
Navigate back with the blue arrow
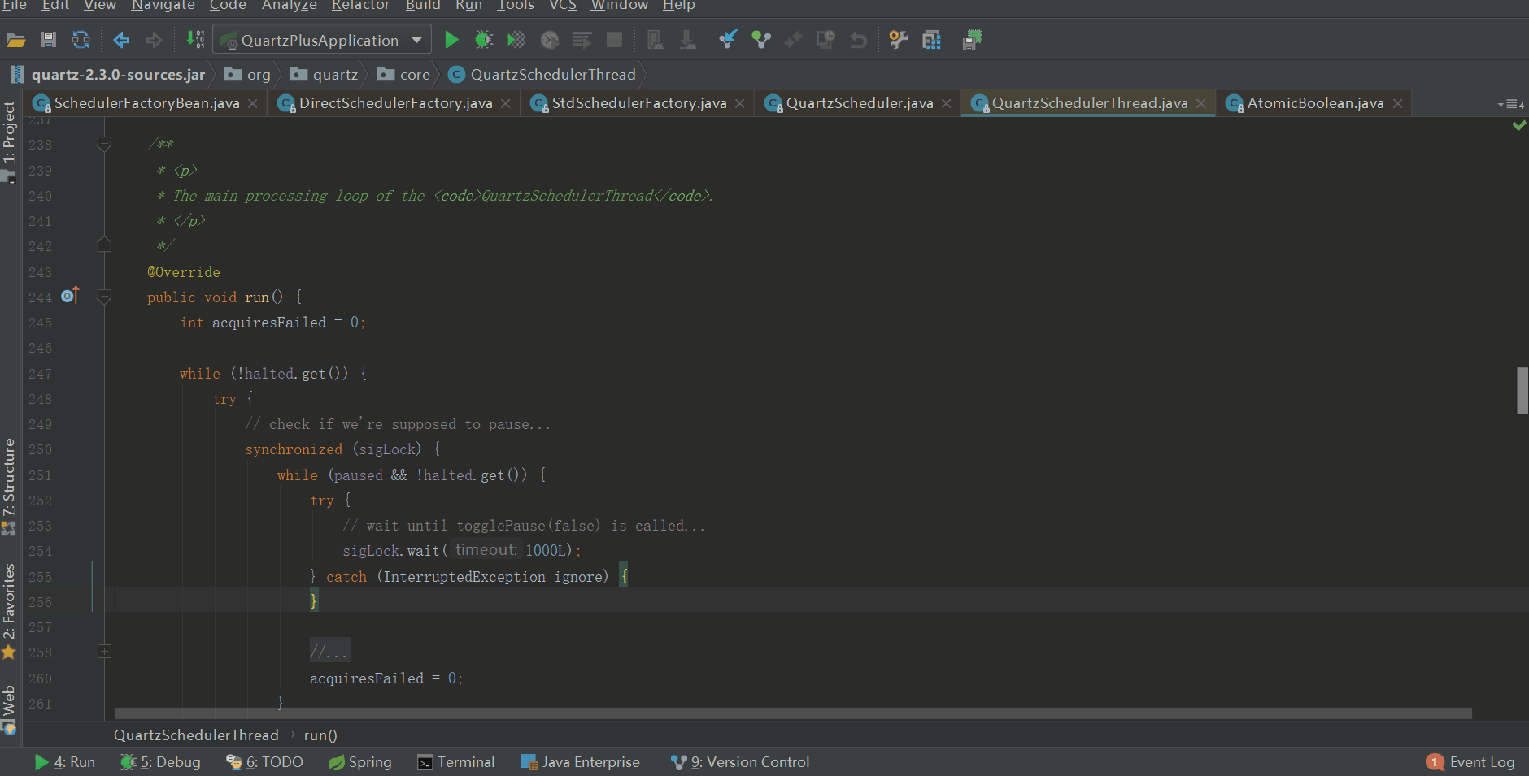coord(121,40)
